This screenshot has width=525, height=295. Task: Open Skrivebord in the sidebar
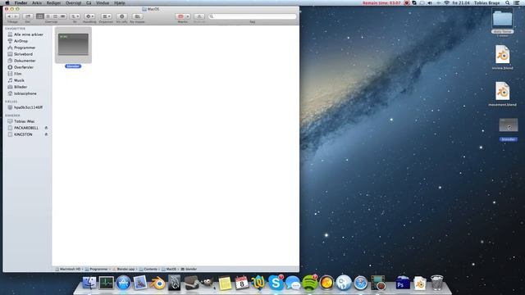pyautogui.click(x=23, y=54)
